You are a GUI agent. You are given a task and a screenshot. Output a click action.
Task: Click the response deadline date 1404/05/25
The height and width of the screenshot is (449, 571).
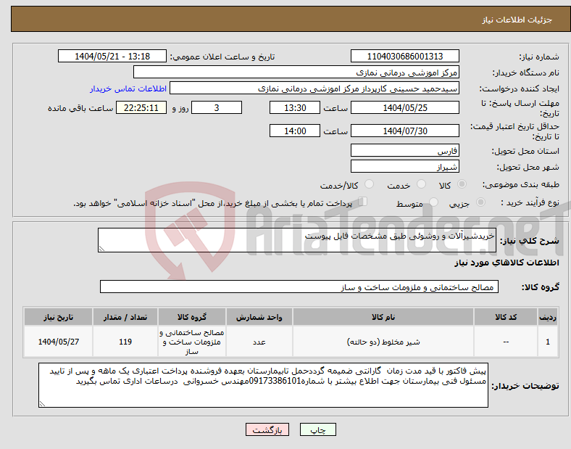[x=404, y=107]
